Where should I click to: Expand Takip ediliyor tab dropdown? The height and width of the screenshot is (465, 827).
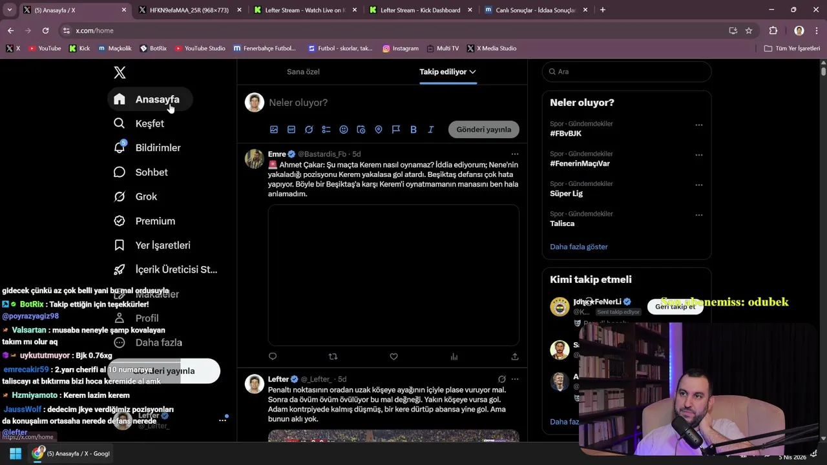pos(473,72)
